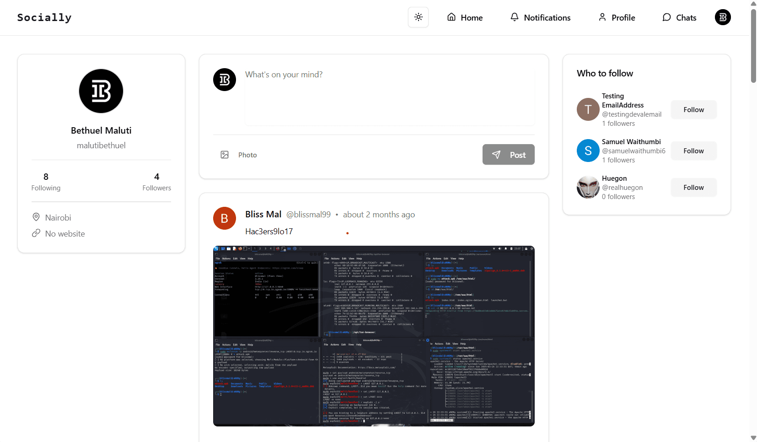757x442 pixels.
Task: Open the terminal screenshot in Bliss Mal's post
Action: [374, 336]
